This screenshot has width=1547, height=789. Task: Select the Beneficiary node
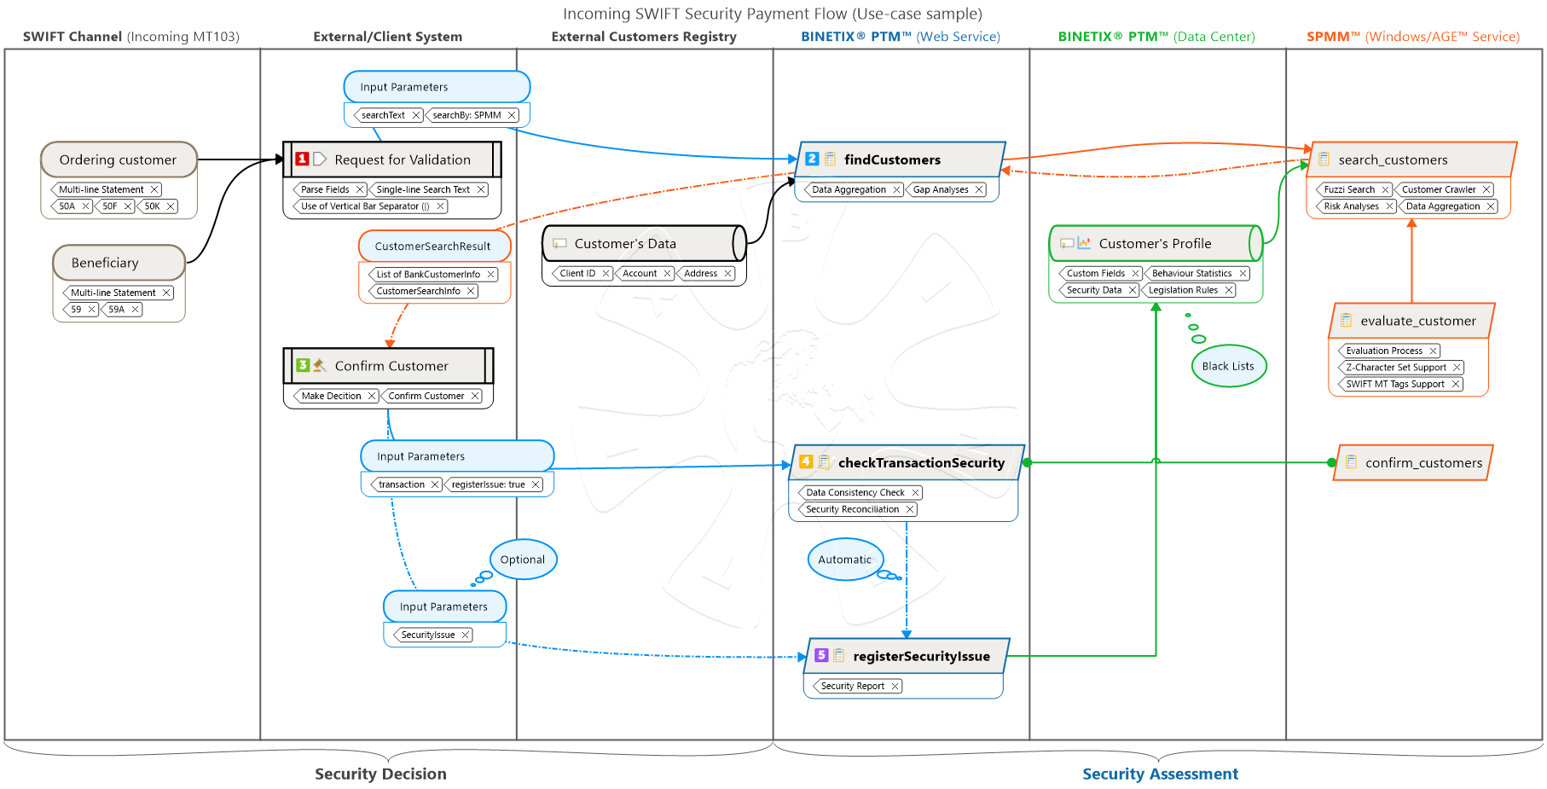coord(119,263)
